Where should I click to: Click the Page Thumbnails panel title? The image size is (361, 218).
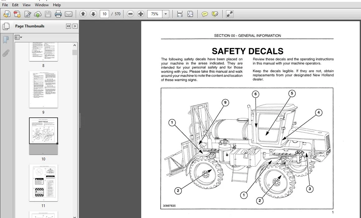tap(30, 26)
